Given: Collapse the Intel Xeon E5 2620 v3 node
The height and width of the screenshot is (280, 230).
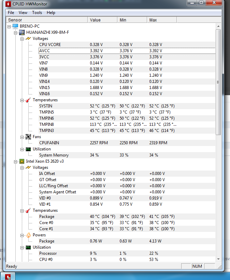Looking at the screenshot, I should pyautogui.click(x=16, y=162).
